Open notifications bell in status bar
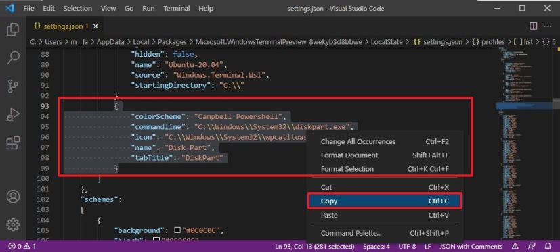560x252 pixels. [x=548, y=247]
